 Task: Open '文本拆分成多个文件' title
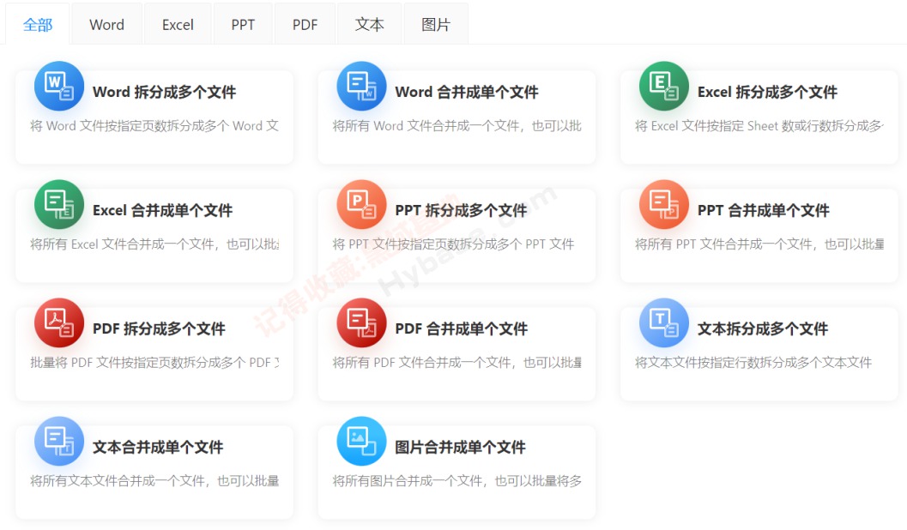coord(763,328)
